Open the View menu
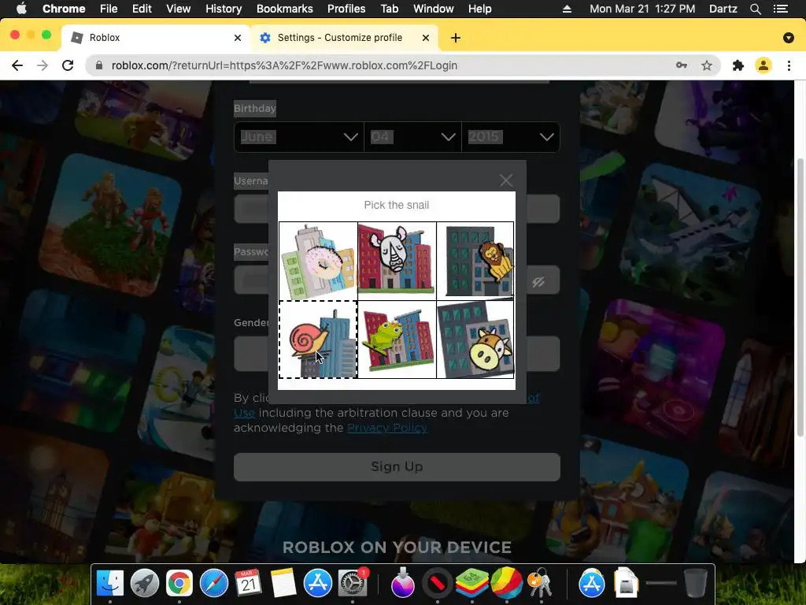Viewport: 806px width, 605px height. coord(179,9)
